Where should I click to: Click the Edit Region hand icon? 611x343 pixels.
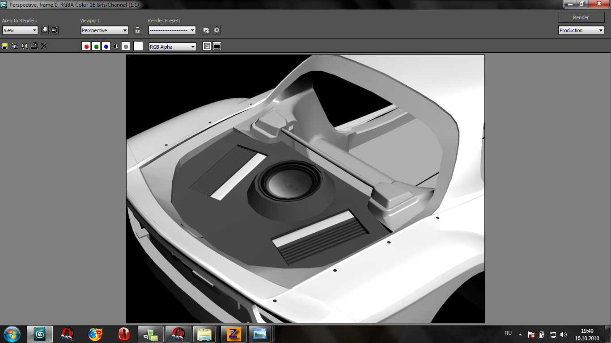coord(44,30)
